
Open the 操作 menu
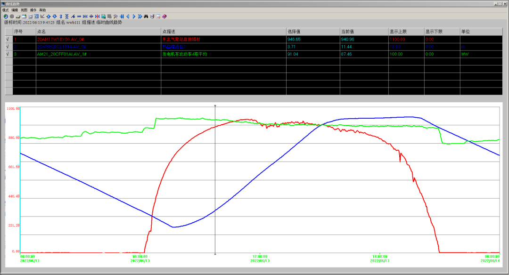(33, 10)
